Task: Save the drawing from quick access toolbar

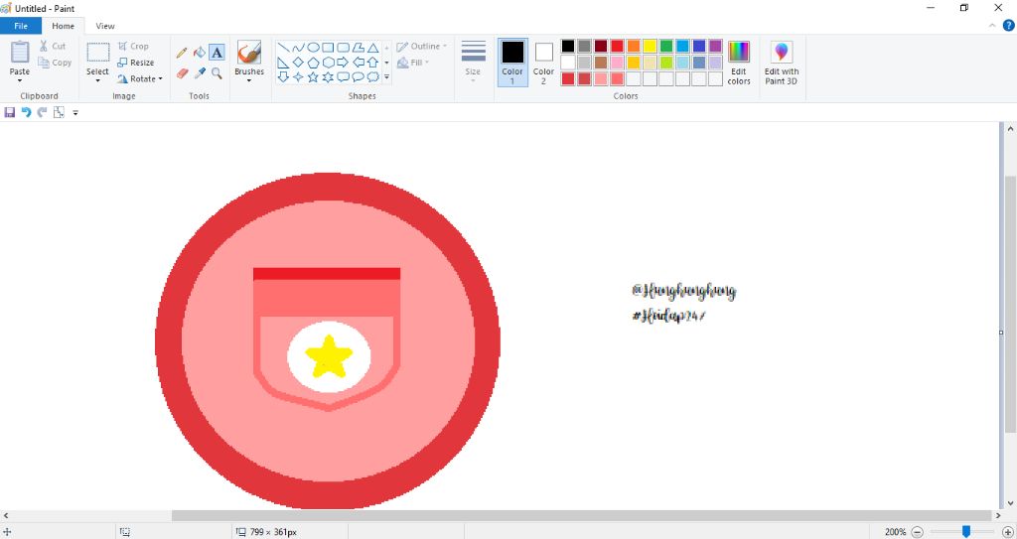Action: (x=10, y=112)
